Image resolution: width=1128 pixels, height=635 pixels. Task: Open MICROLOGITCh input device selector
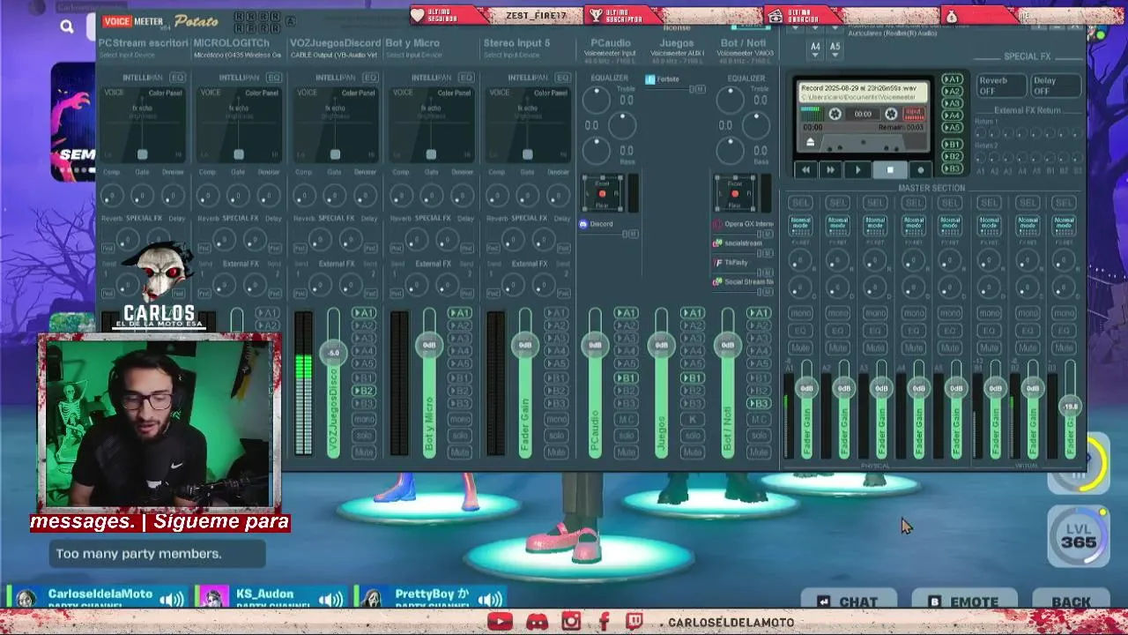238,55
